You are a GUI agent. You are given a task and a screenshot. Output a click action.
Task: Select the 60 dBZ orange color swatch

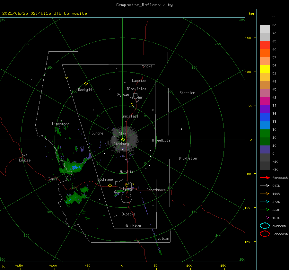[265, 53]
